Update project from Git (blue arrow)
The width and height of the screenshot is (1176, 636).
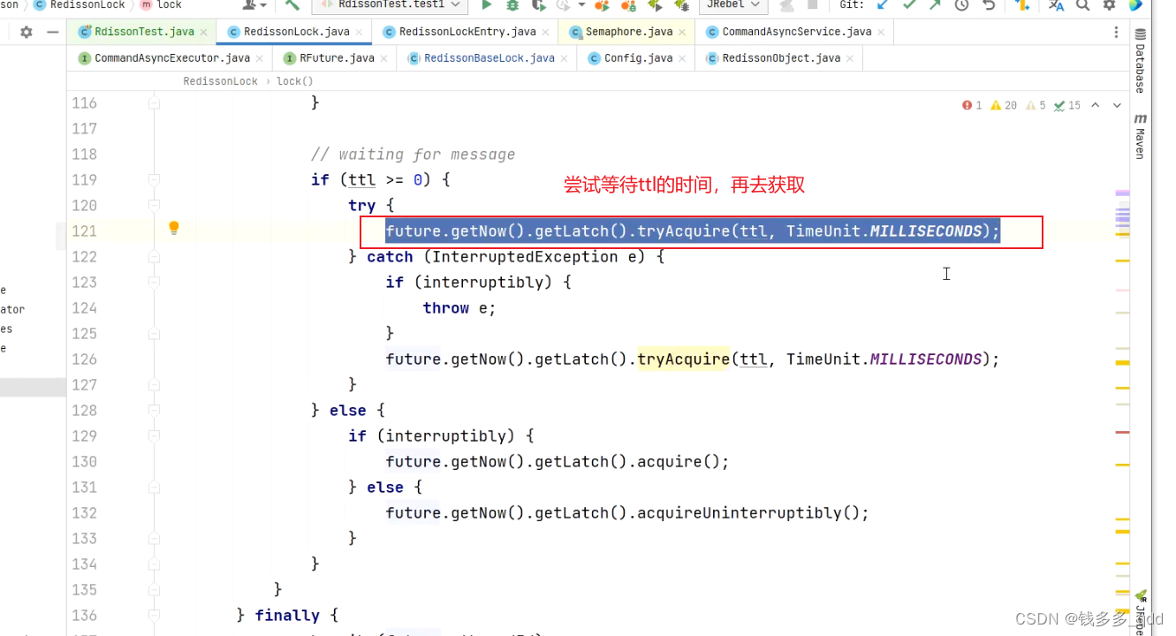click(883, 5)
